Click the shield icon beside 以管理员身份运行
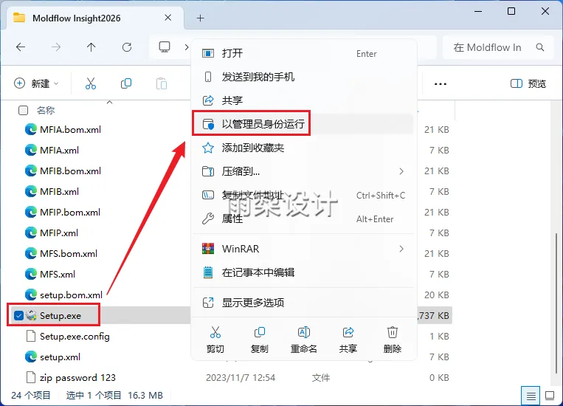Viewport: 563px width, 406px height. pos(208,124)
